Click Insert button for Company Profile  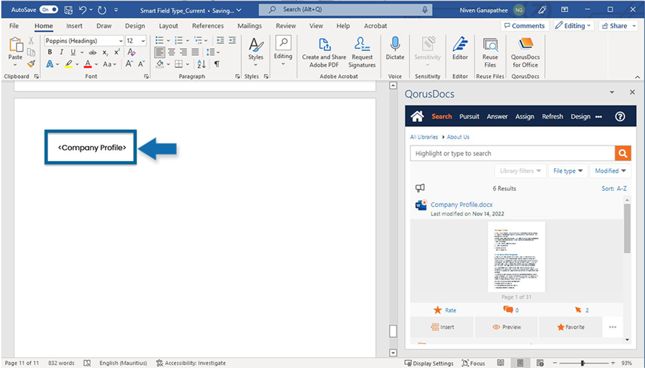(x=442, y=327)
